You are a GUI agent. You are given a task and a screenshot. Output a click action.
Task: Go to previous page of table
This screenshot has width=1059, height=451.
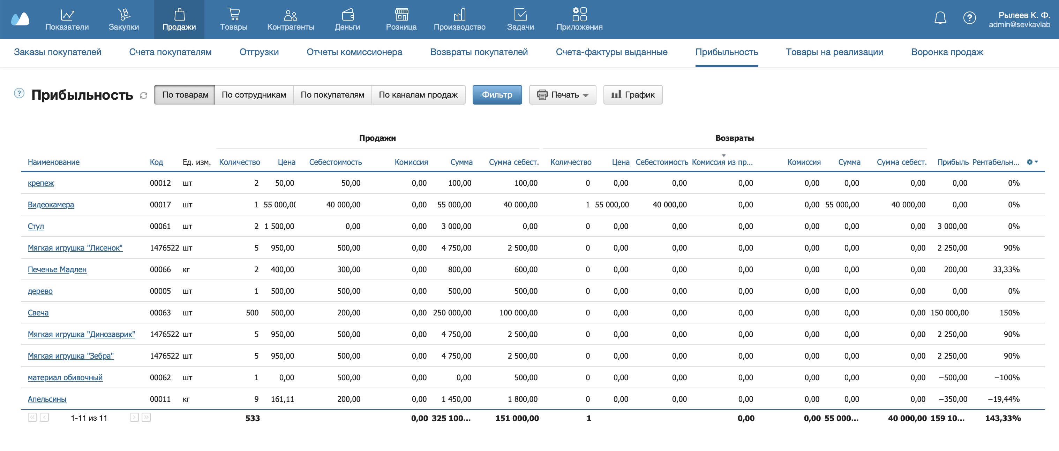click(x=44, y=417)
